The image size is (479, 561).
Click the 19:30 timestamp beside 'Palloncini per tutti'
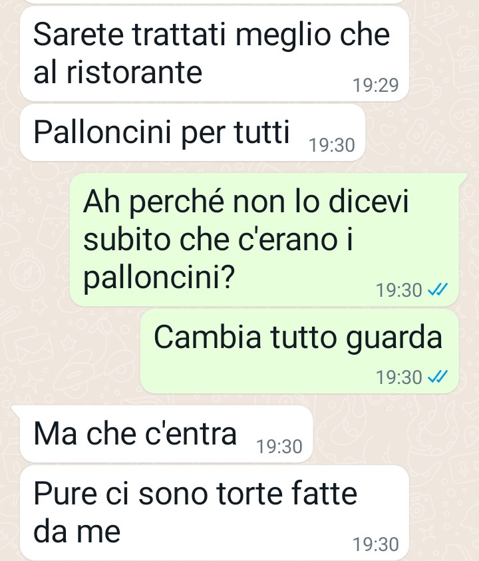pyautogui.click(x=331, y=145)
